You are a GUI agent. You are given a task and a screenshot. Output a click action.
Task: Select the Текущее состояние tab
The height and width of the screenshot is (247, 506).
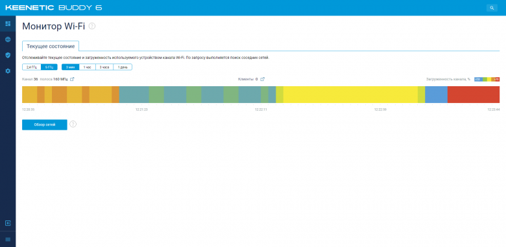pos(51,46)
